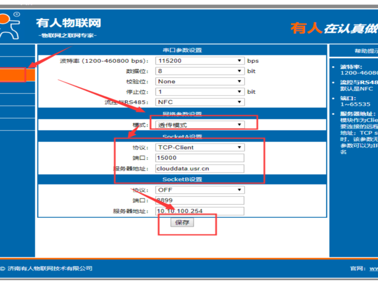The height and width of the screenshot is (283, 378).
Task: Click the USR company logo icon
Action: coord(10,25)
